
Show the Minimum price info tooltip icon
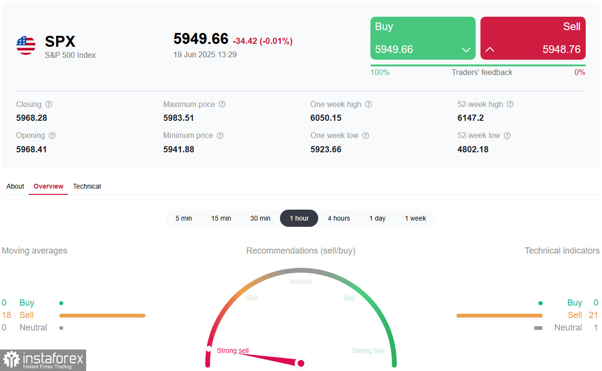220,136
